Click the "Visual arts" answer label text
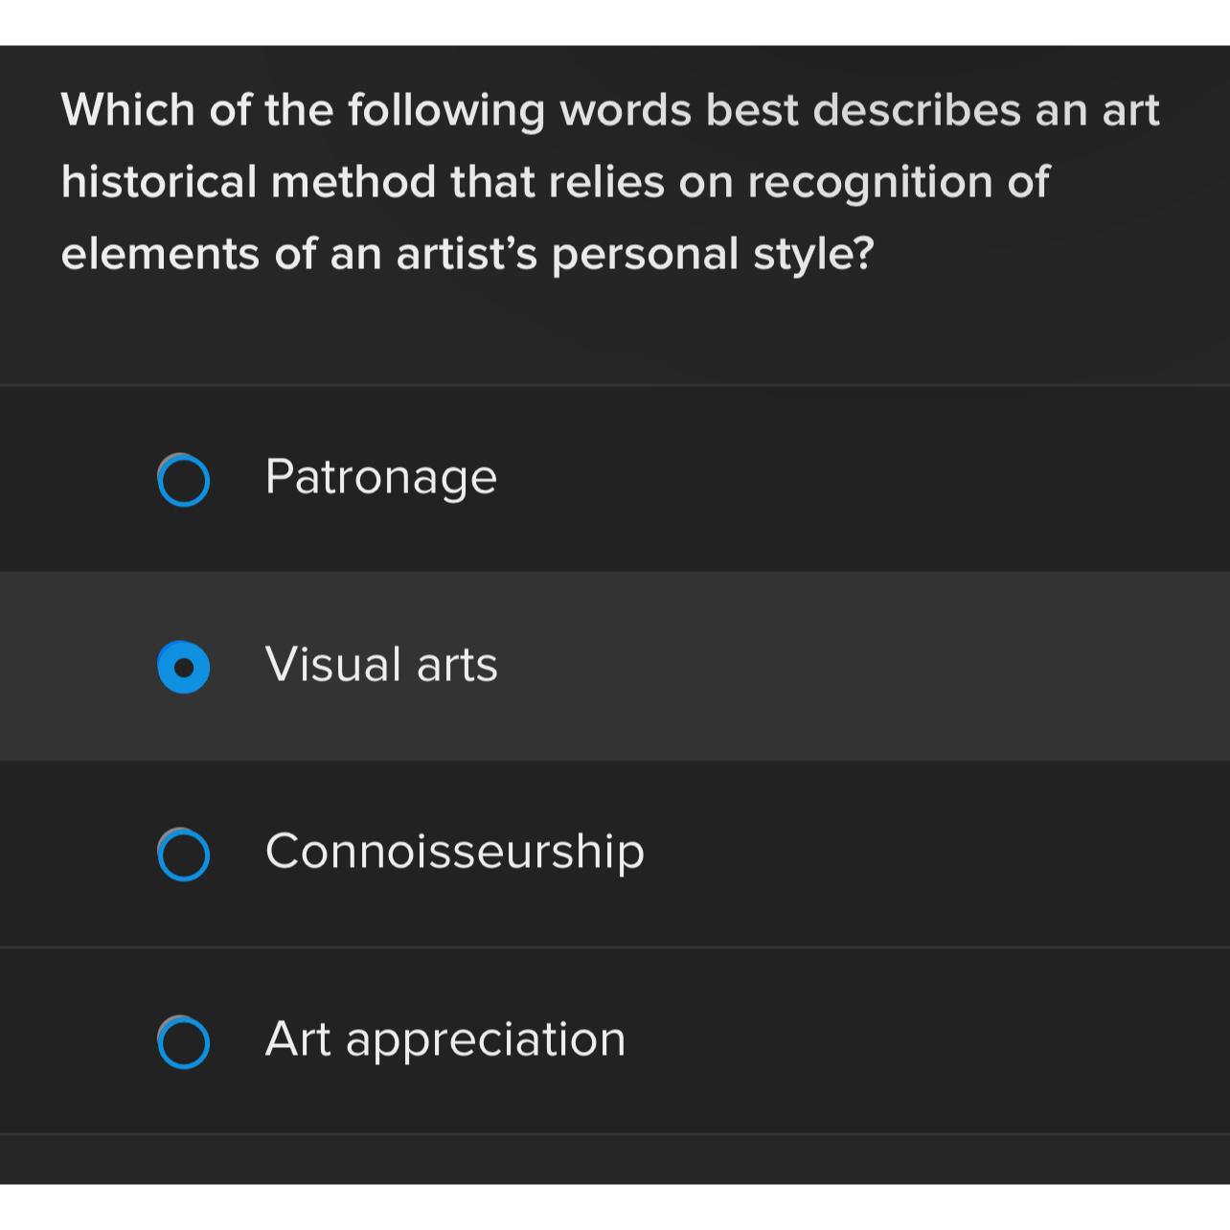 pyautogui.click(x=380, y=664)
